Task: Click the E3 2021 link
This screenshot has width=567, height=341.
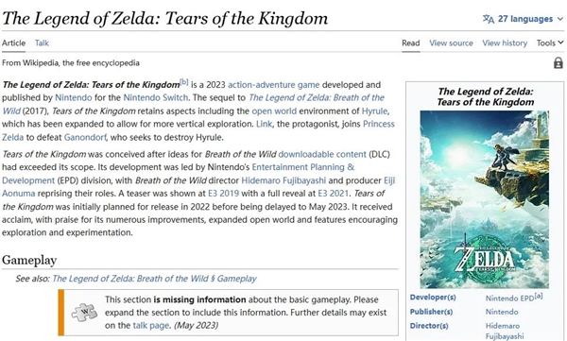Action: click(333, 194)
